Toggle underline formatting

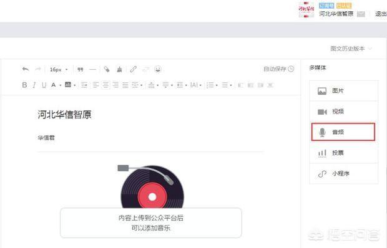[44, 85]
